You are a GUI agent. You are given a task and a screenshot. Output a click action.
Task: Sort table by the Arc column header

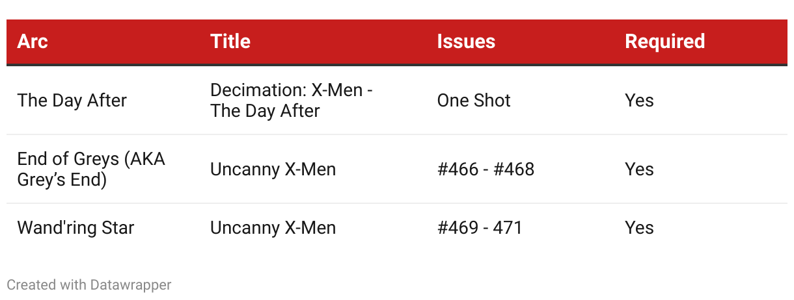tap(33, 42)
